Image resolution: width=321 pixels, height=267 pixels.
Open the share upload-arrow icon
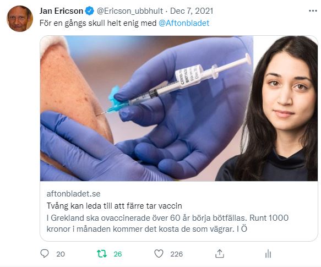coord(220,253)
